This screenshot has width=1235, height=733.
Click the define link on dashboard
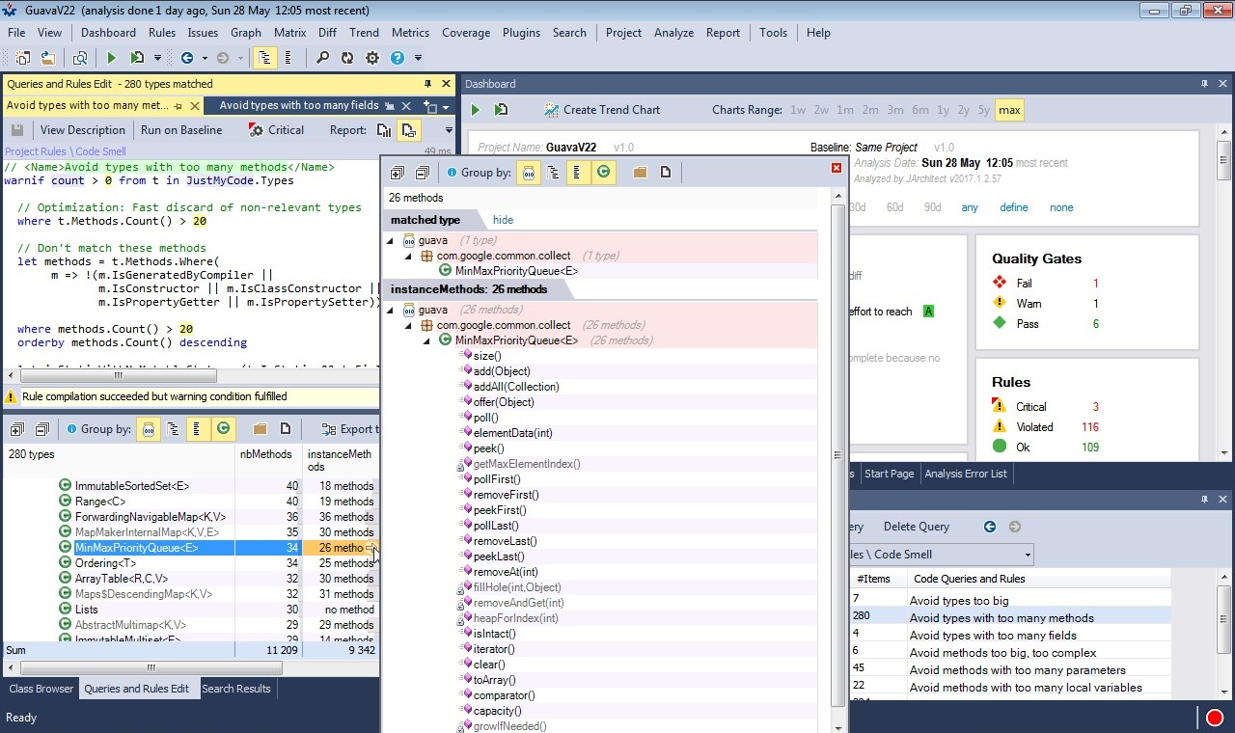[x=1014, y=207]
